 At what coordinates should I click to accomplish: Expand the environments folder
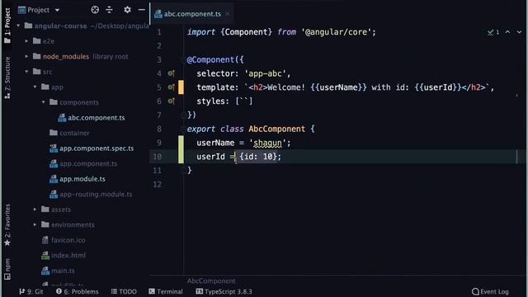pyautogui.click(x=35, y=224)
